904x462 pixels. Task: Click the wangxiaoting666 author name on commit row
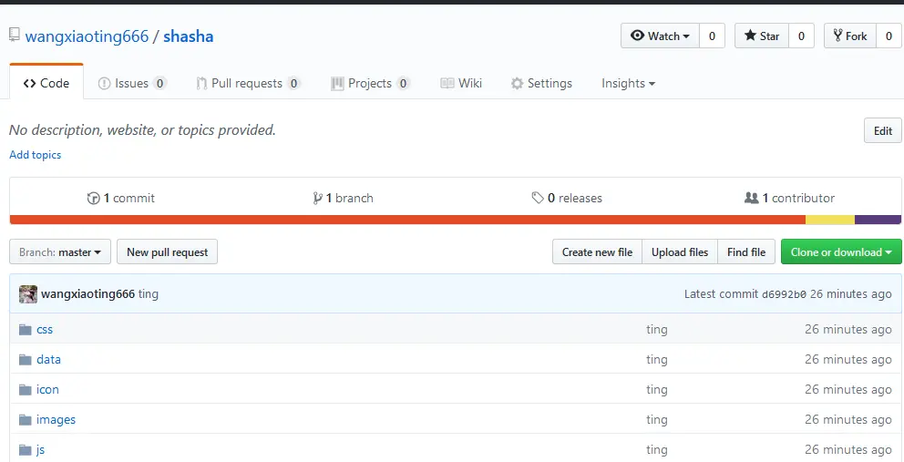tap(87, 294)
